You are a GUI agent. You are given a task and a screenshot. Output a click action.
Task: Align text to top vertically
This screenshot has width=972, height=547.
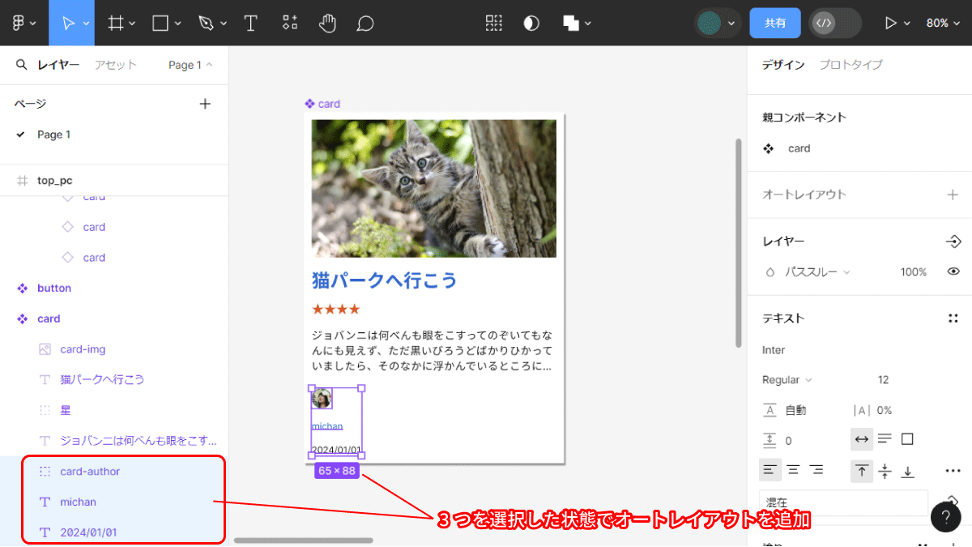pos(862,470)
